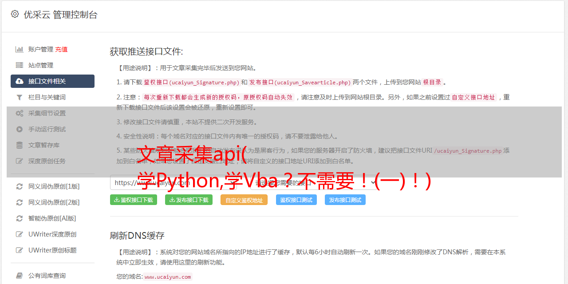This screenshot has width=568, height=284.
Task: Click the green 鉴权接口下载 button
Action: tap(134, 200)
